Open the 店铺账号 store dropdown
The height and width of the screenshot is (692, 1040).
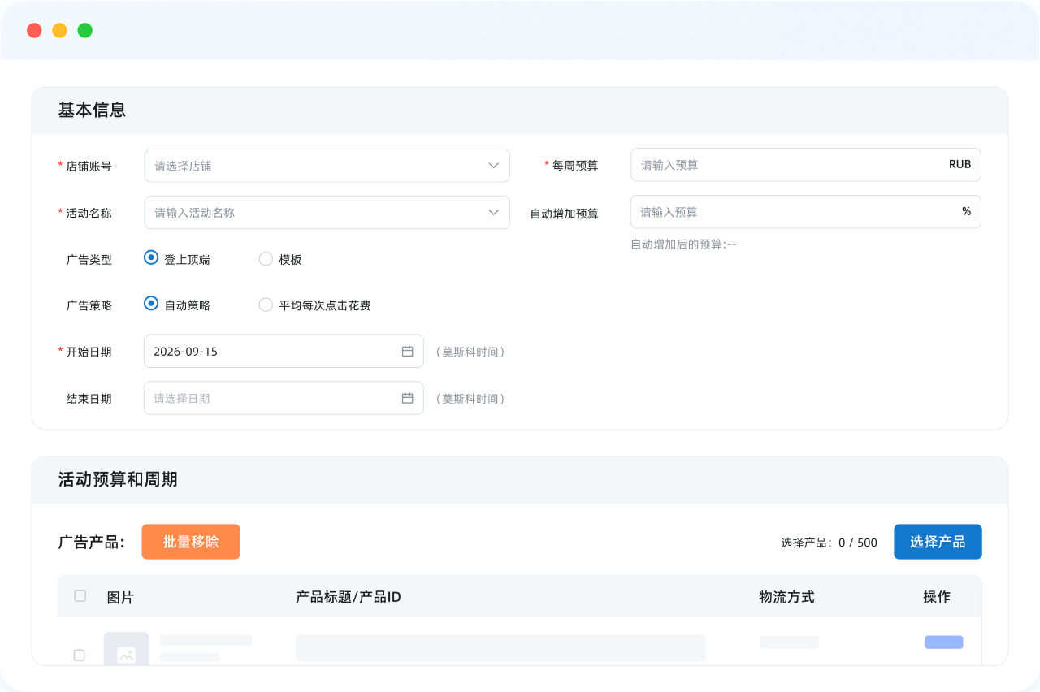[327, 166]
